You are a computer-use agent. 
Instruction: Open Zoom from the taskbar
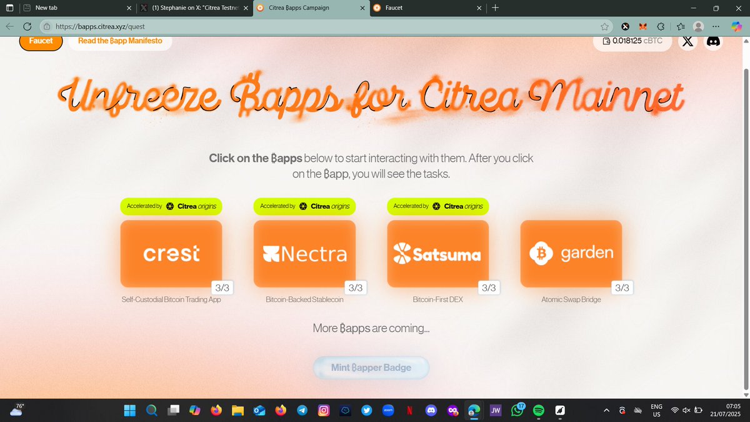[388, 410]
